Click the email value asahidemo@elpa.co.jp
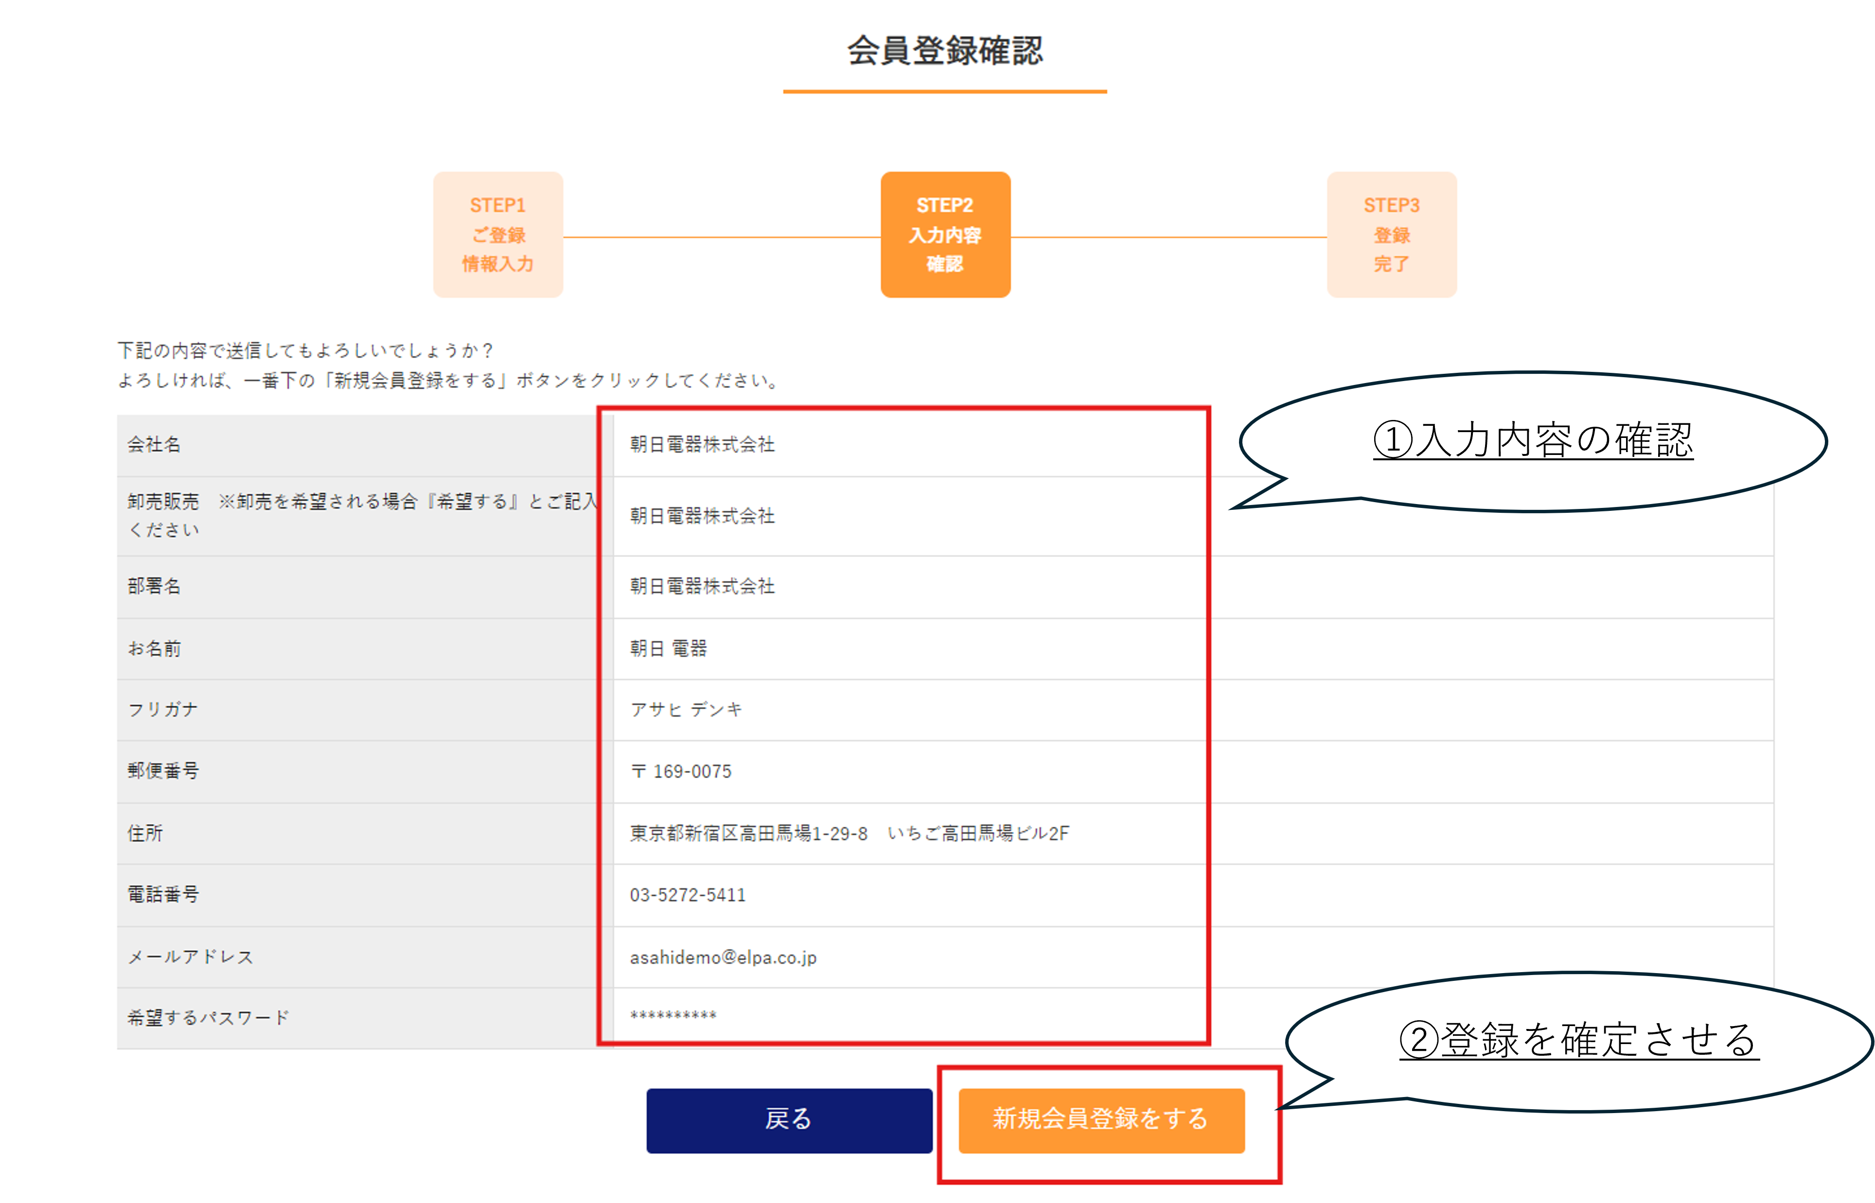The image size is (1875, 1203). pos(723,957)
